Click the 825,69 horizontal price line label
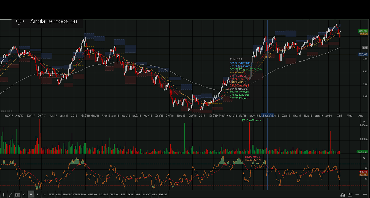This screenshot has width=370, height=198. point(363,54)
